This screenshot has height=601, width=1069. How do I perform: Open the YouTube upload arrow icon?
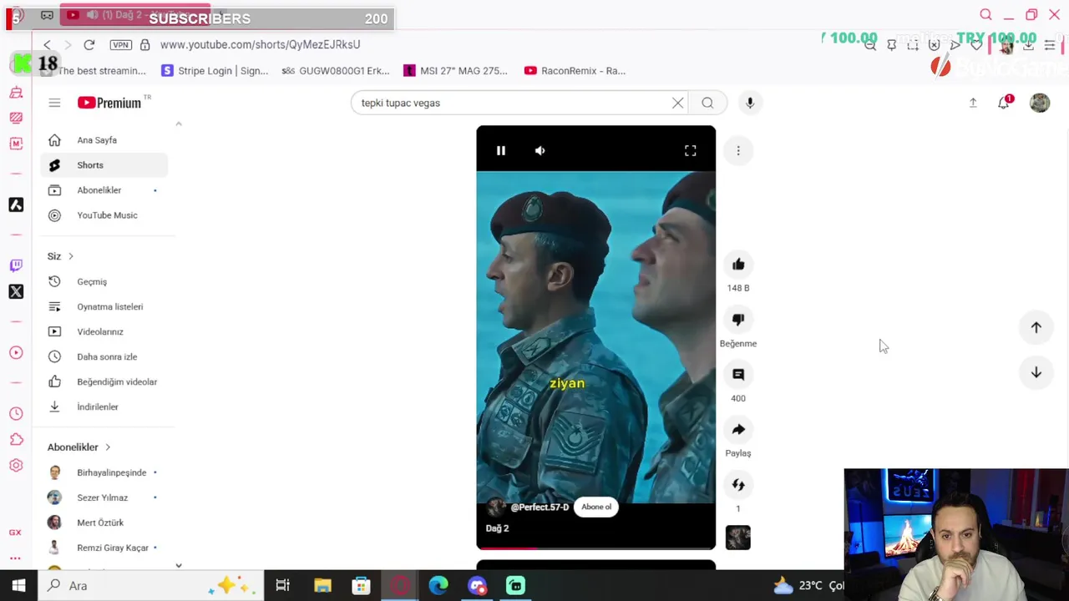click(973, 103)
